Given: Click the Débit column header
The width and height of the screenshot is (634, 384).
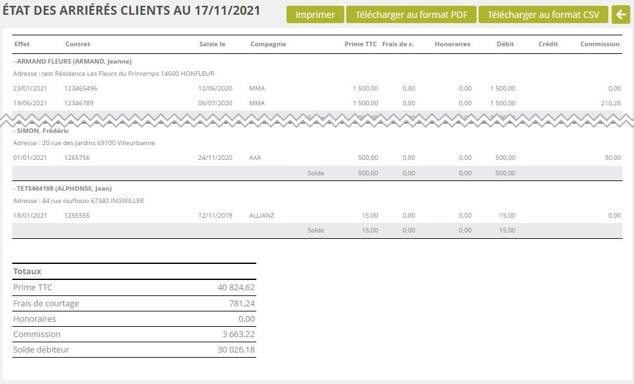Looking at the screenshot, I should 505,44.
